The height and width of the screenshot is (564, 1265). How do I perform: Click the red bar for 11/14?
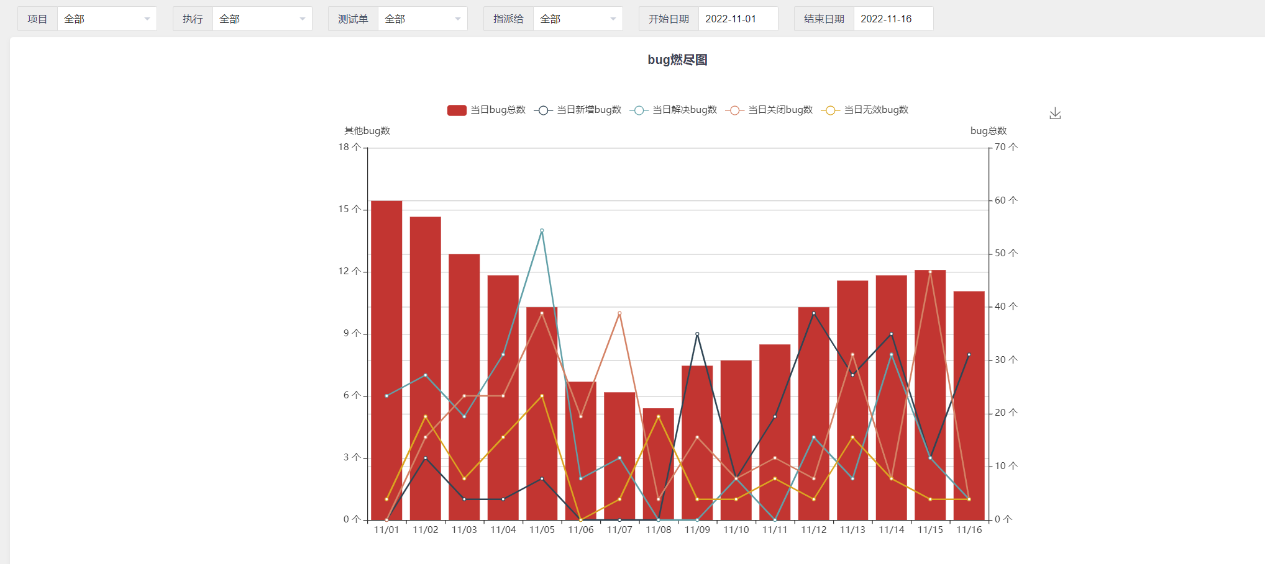point(892,398)
